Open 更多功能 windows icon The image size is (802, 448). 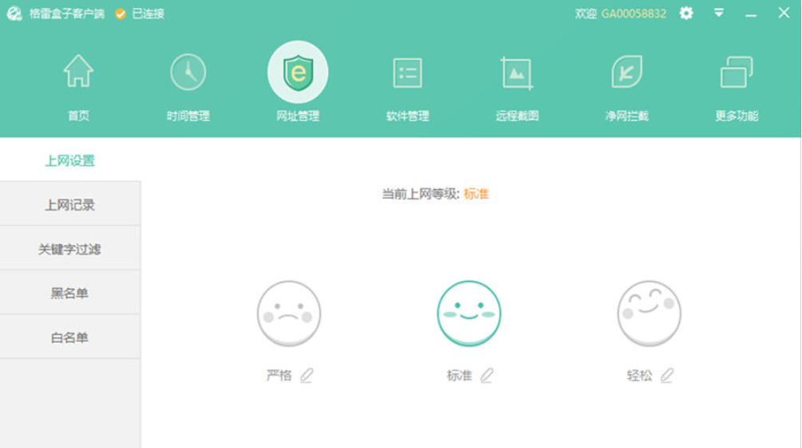[736, 72]
